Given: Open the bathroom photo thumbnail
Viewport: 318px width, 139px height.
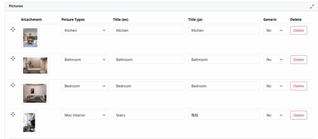Looking at the screenshot, I should (x=35, y=65).
